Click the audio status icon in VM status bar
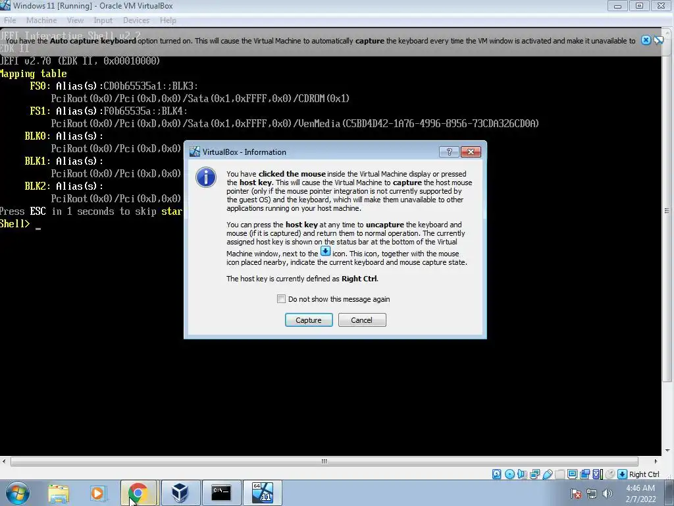674x506 pixels. 522,474
